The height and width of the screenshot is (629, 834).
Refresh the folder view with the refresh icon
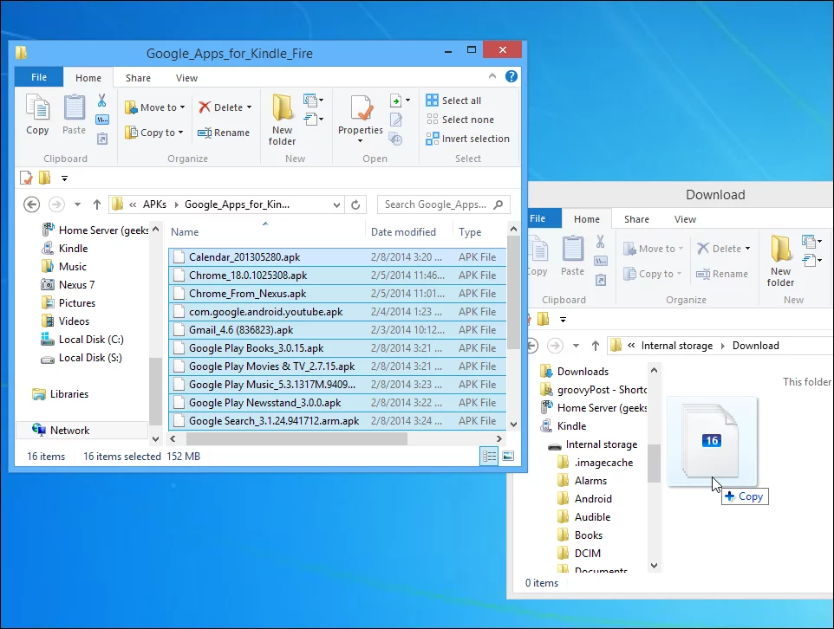coord(355,204)
